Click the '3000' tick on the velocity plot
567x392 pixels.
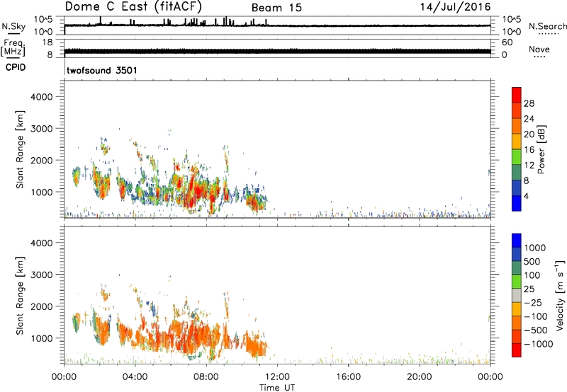coord(41,275)
